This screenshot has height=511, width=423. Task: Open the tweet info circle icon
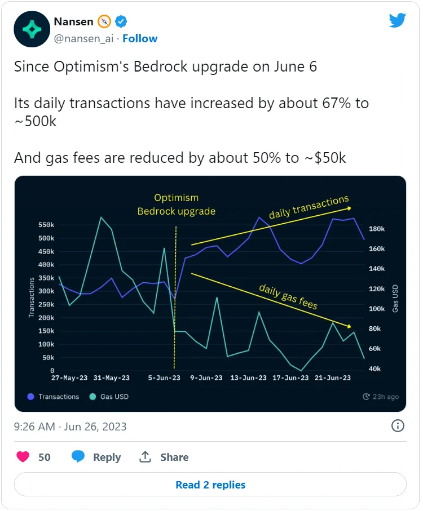398,426
